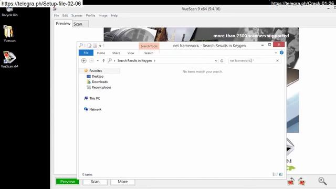The width and height of the screenshot is (336, 189).
Task: Go up one folder level
Action: (103, 61)
